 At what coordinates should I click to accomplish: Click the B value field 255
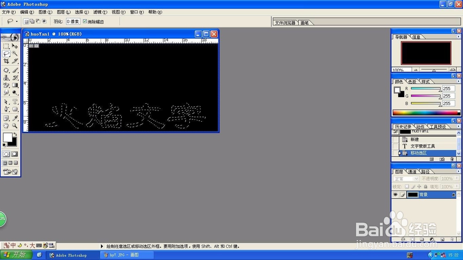pos(448,103)
